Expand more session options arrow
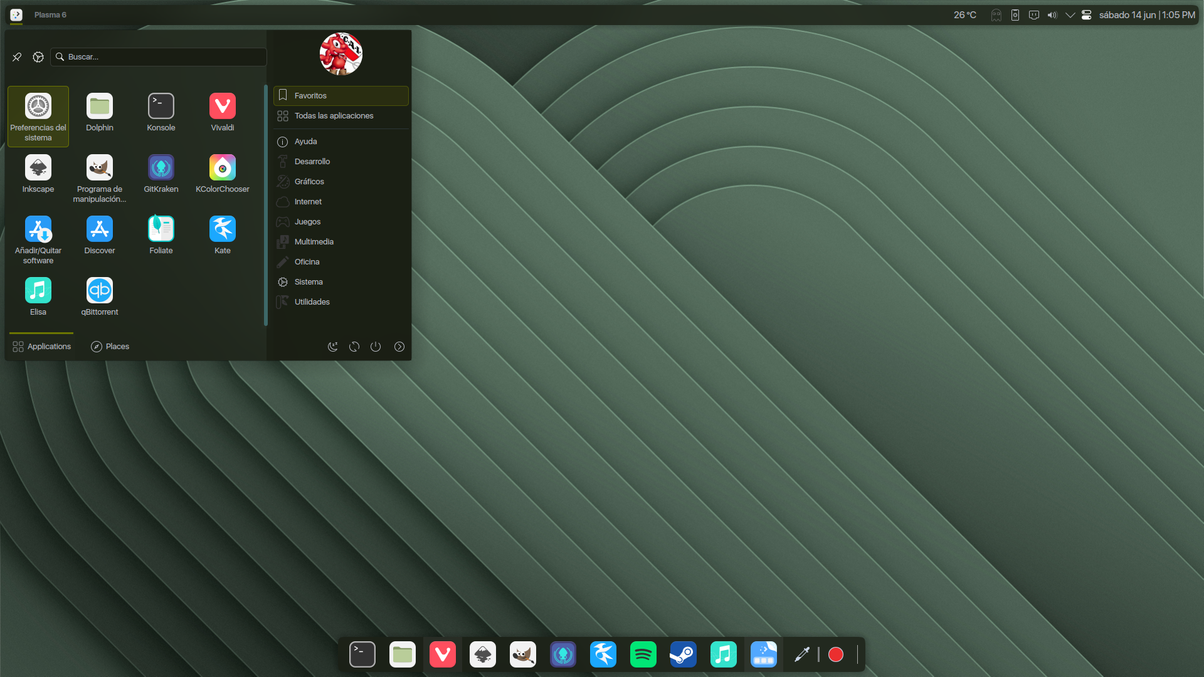 399,347
